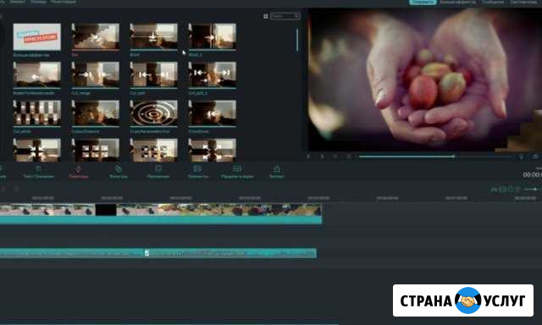The image size is (542, 325).
Task: Open the Split Screen tab icon
Action: point(237,168)
